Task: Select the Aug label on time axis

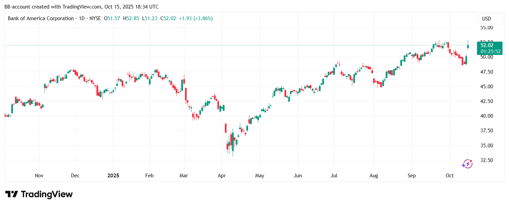Action: [x=374, y=176]
